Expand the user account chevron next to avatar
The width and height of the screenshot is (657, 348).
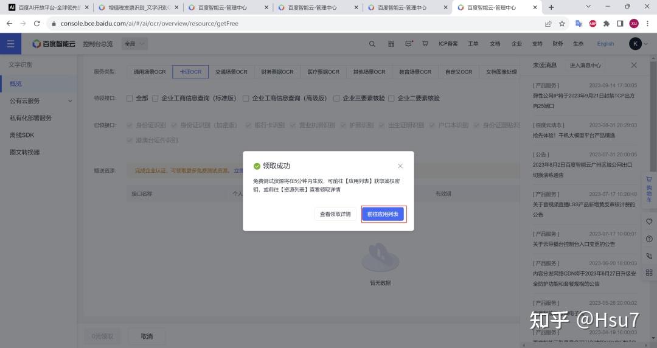pos(645,44)
